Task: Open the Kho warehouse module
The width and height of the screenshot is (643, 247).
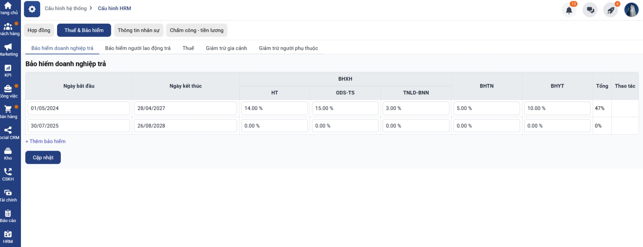Action: [8, 153]
